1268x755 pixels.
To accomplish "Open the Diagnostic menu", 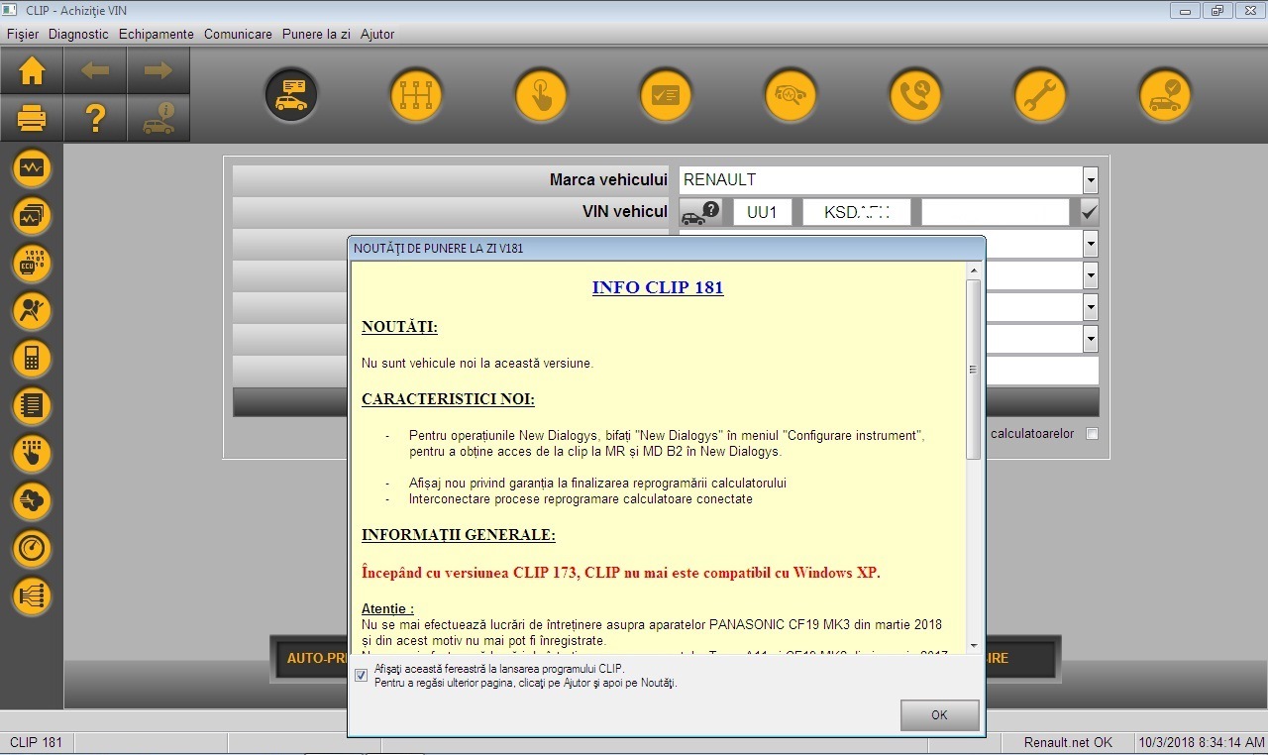I will (78, 34).
